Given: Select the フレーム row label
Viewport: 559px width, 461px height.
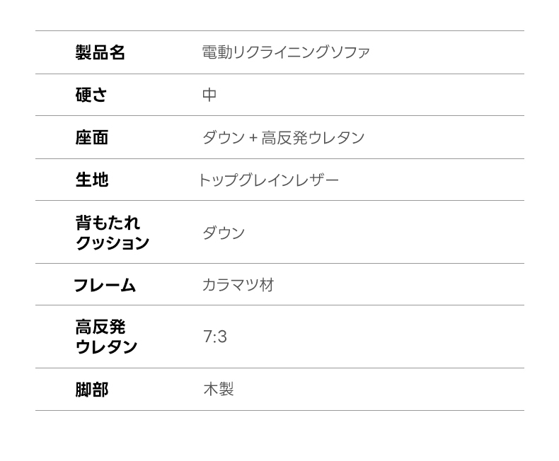Looking at the screenshot, I should [x=105, y=285].
